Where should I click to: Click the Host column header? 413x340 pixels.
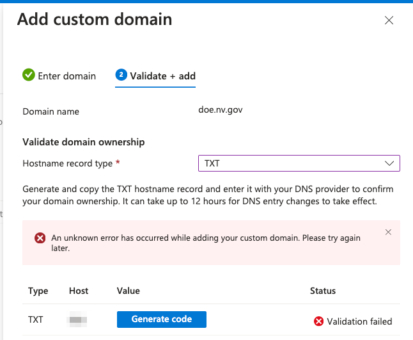point(79,291)
